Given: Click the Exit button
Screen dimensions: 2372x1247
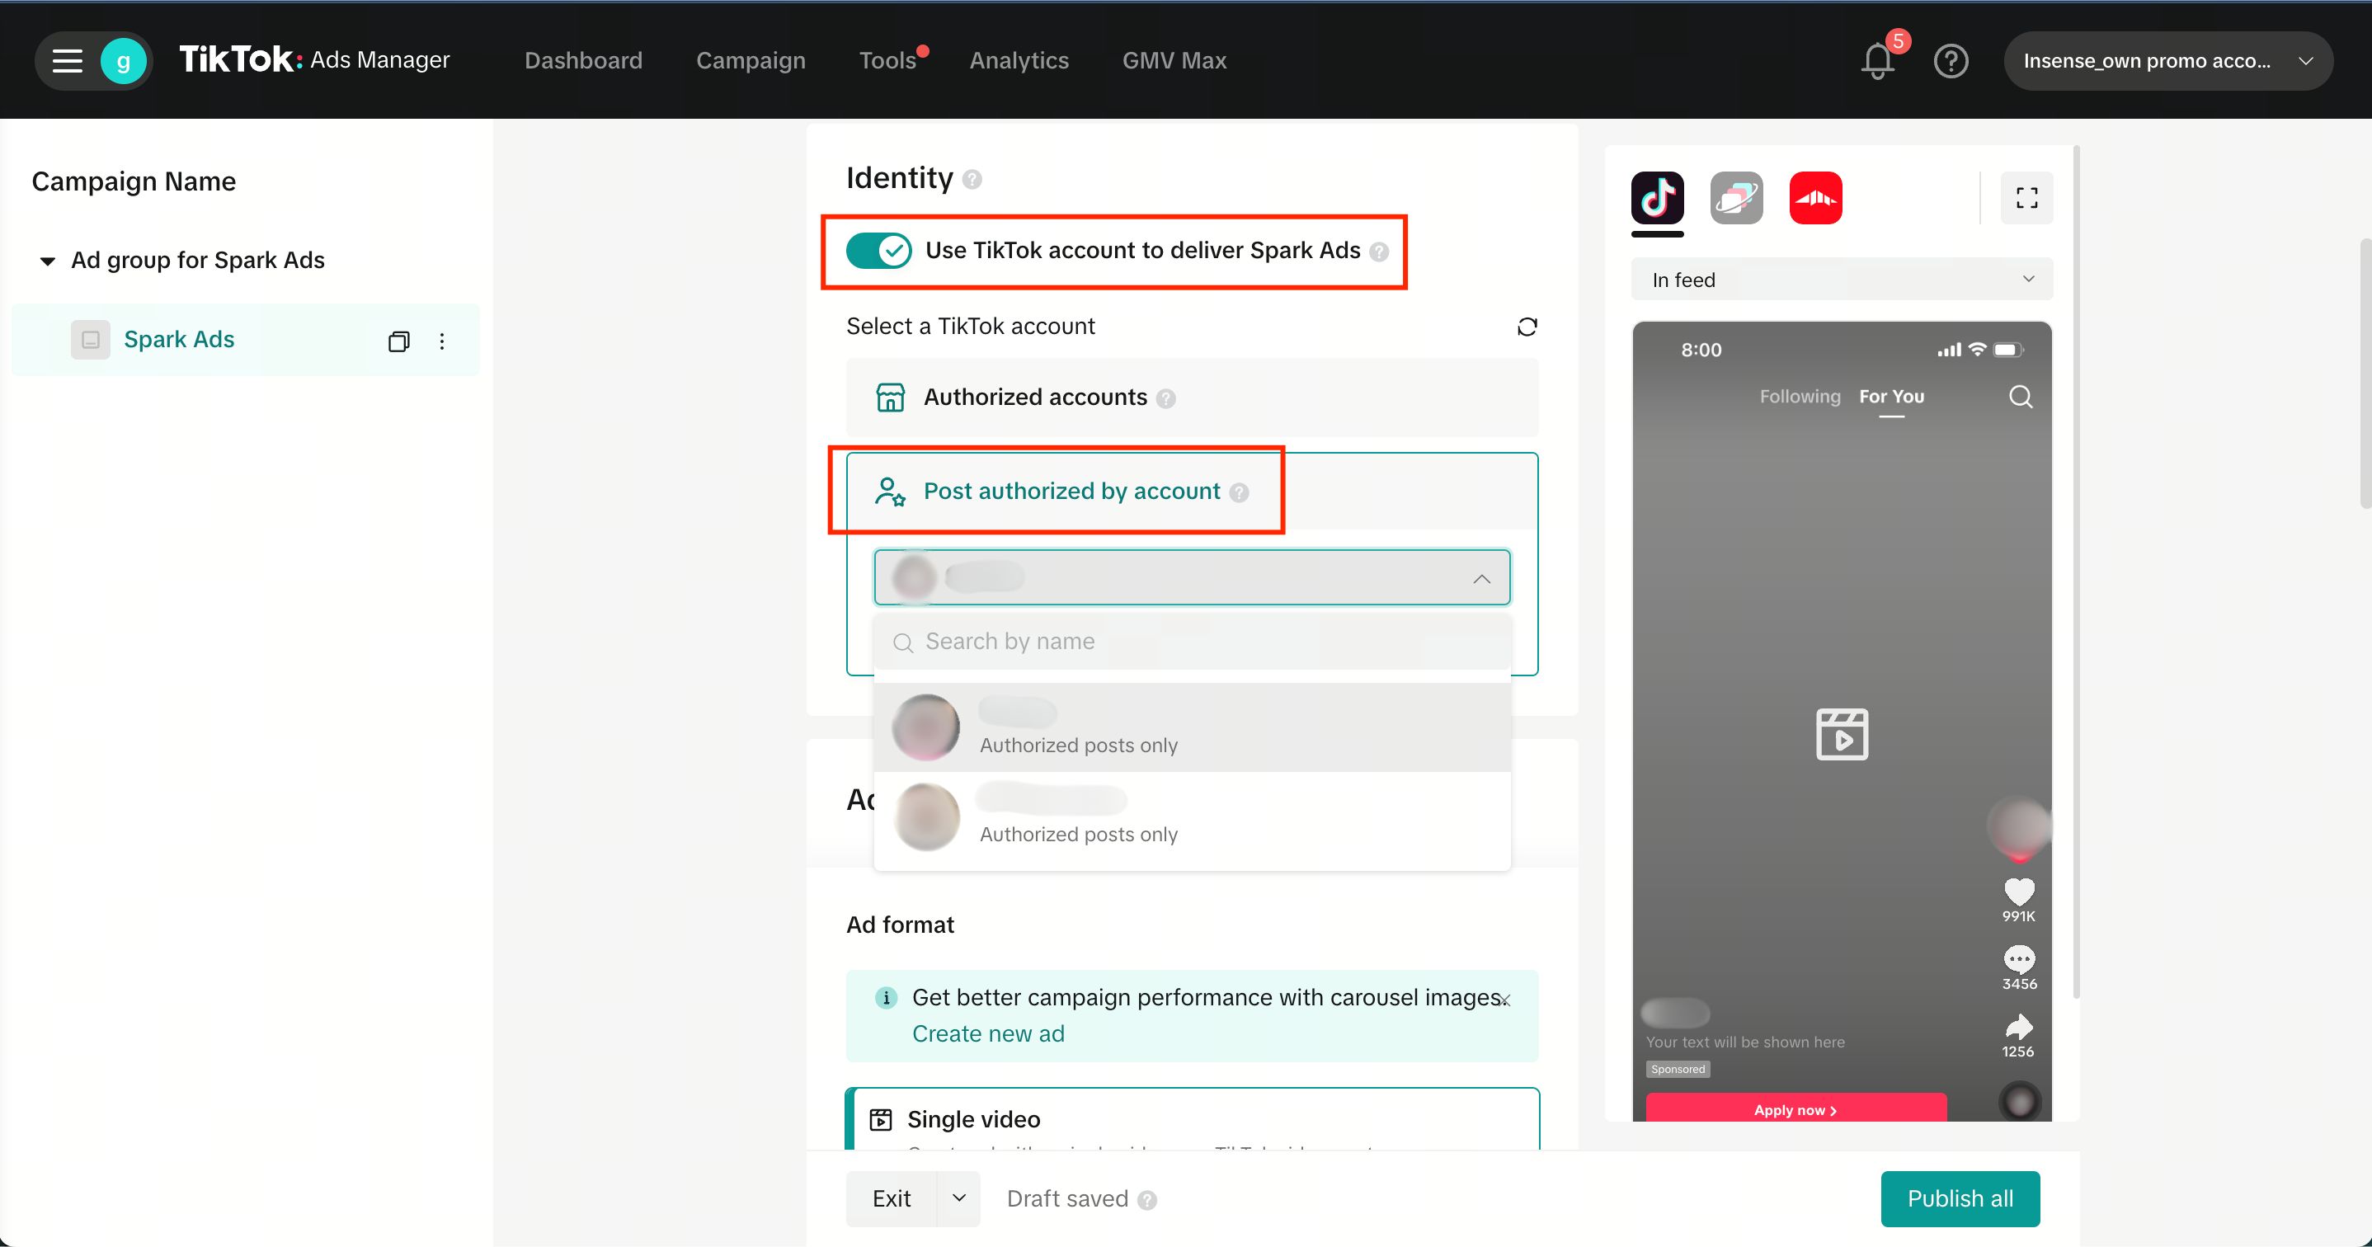Looking at the screenshot, I should [x=892, y=1198].
